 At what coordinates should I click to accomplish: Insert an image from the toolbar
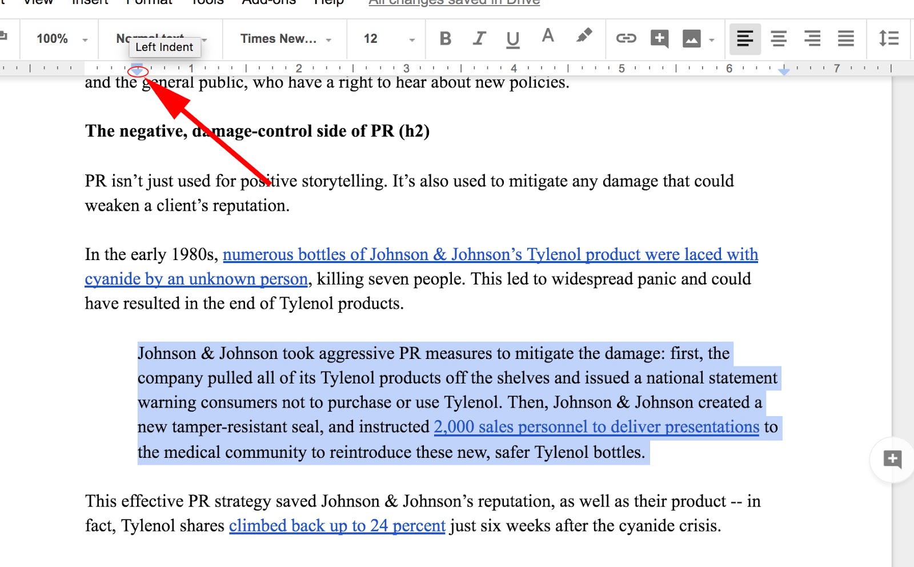pos(692,39)
